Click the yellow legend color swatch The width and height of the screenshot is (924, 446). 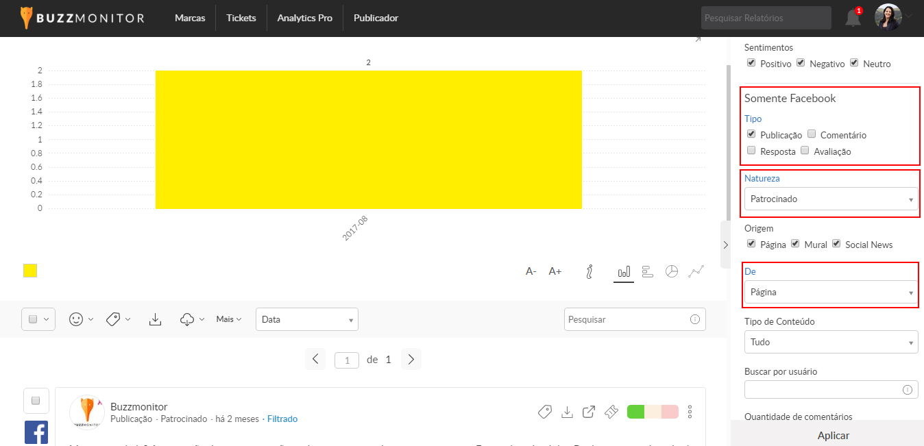[30, 271]
